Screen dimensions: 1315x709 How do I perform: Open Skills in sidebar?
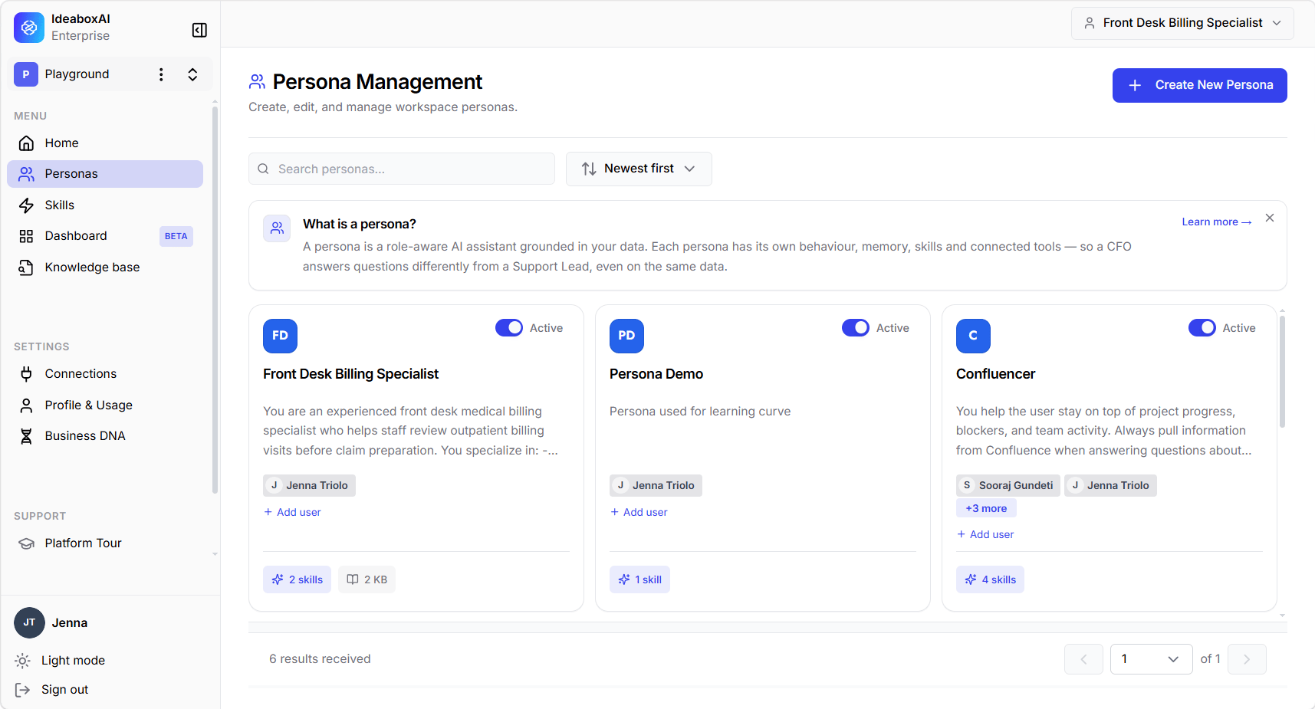pos(105,205)
